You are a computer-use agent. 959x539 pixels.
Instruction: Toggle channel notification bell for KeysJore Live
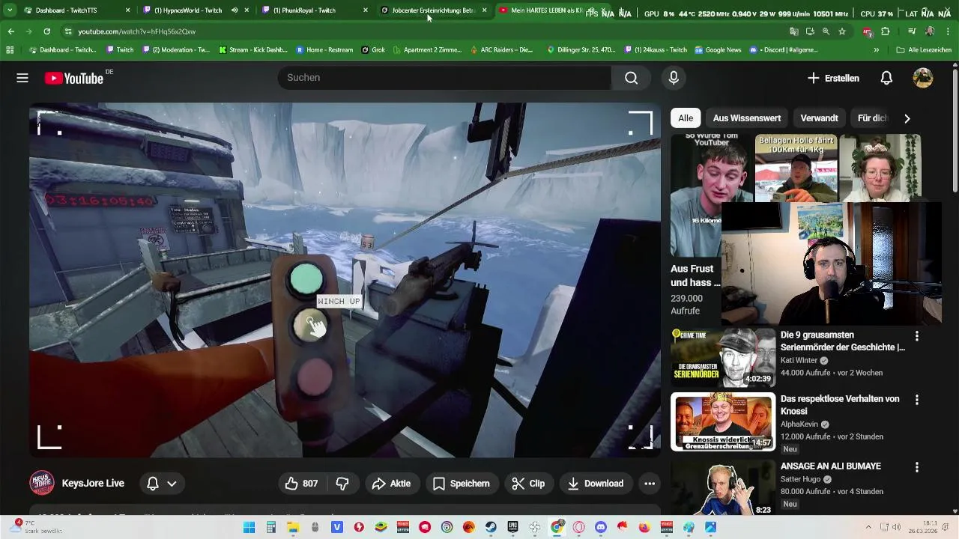coord(152,484)
